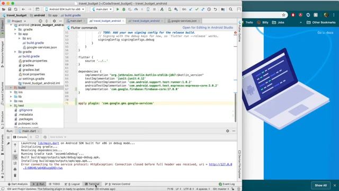The image size is (339, 191).
Task: Open the Project Structure folder icon
Action: point(222,10)
